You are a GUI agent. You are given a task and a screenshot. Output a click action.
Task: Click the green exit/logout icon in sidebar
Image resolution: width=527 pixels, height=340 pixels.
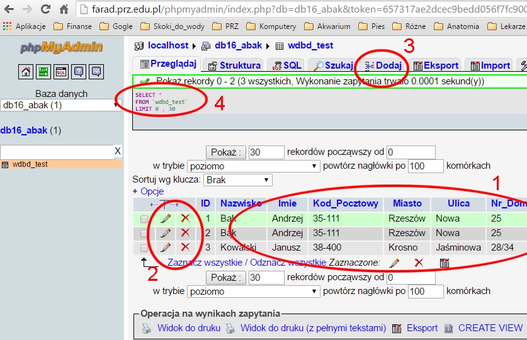(x=43, y=72)
